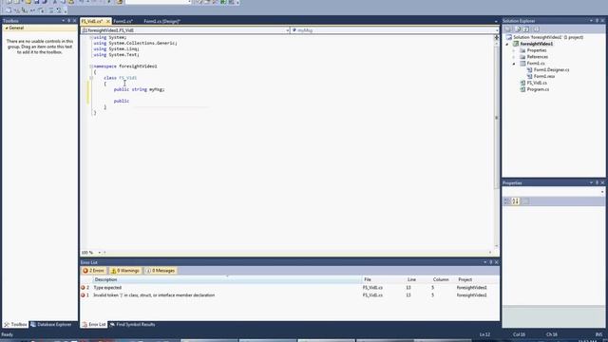Auto-hide the Properties panel pin
Screen dimensions: 608x342
tap(598, 182)
